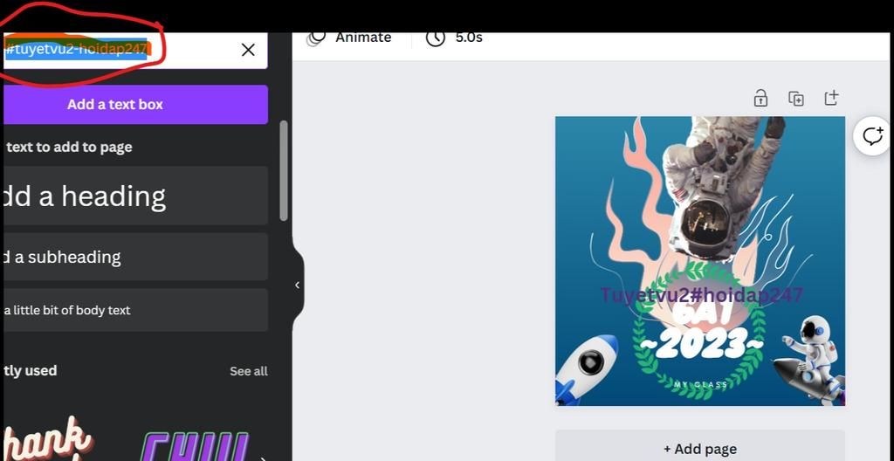Screen dimensions: 894x461
Task: Open See all recently used fonts
Action: coord(249,371)
